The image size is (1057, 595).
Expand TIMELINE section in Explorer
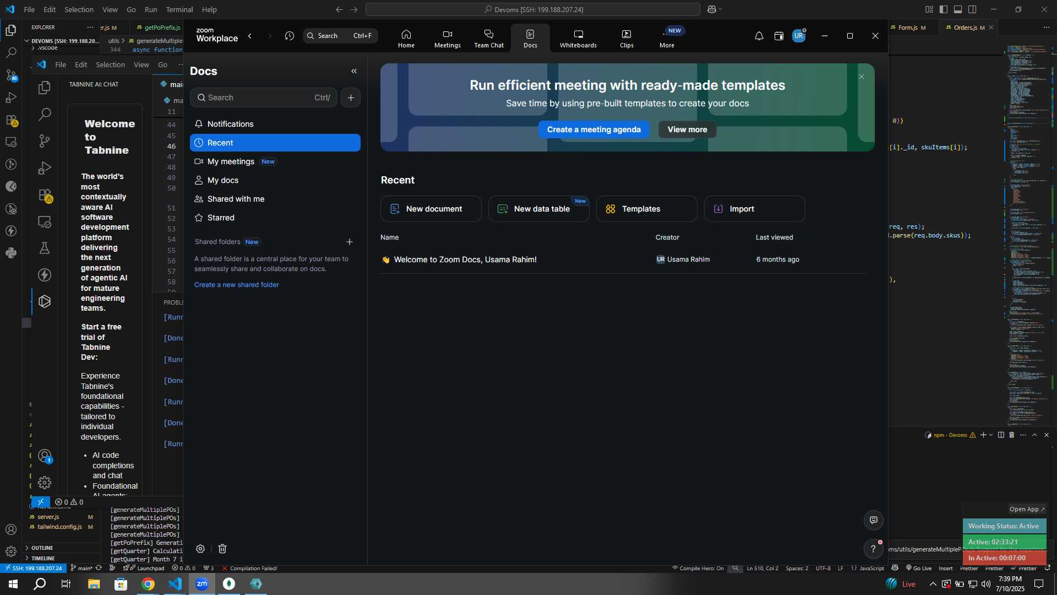pyautogui.click(x=62, y=559)
